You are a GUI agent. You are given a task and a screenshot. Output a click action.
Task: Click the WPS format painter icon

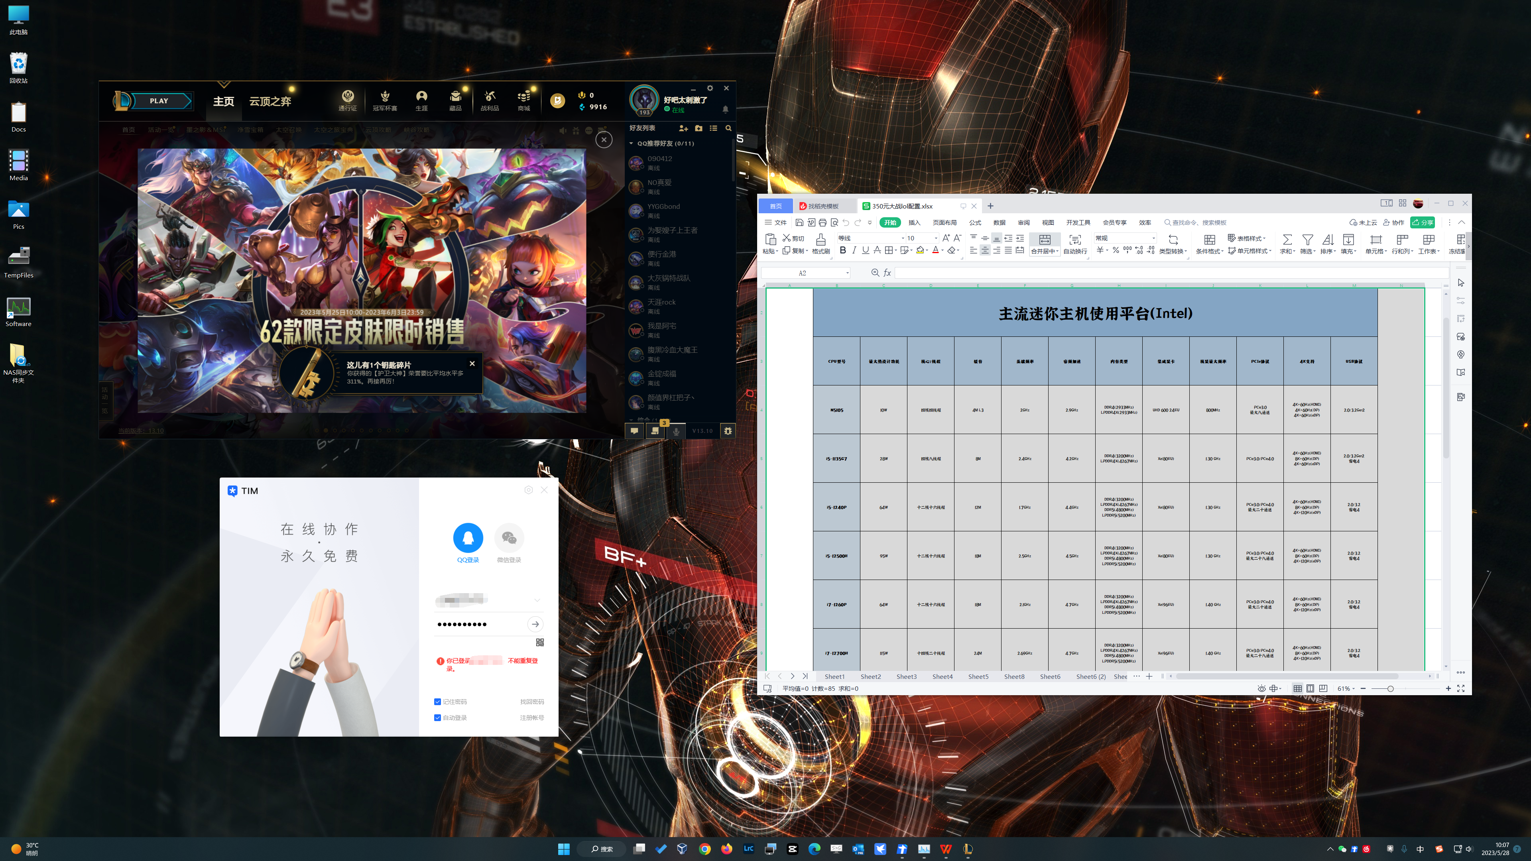pos(820,240)
